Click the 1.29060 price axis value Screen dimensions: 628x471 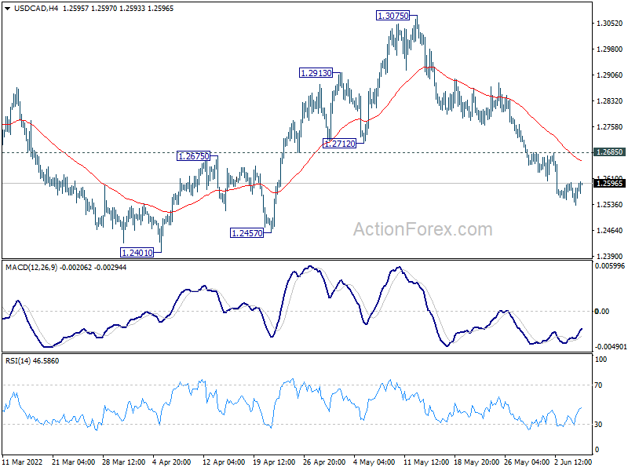point(610,75)
